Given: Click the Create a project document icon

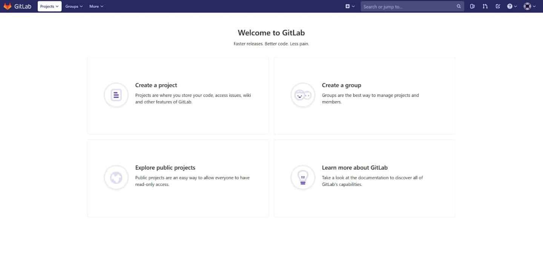Looking at the screenshot, I should tap(116, 95).
